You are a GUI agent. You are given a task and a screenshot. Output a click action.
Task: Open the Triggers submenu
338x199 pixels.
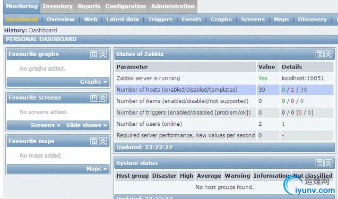coord(160,20)
